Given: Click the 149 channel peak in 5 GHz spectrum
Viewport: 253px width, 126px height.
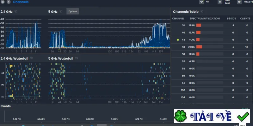Looking at the screenshot, I should [154, 26].
